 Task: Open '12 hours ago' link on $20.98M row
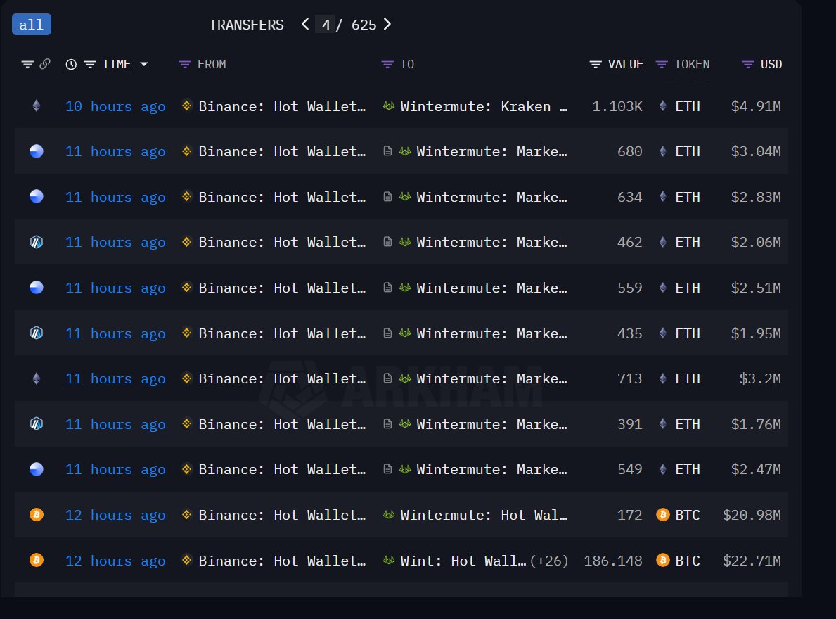click(x=115, y=516)
